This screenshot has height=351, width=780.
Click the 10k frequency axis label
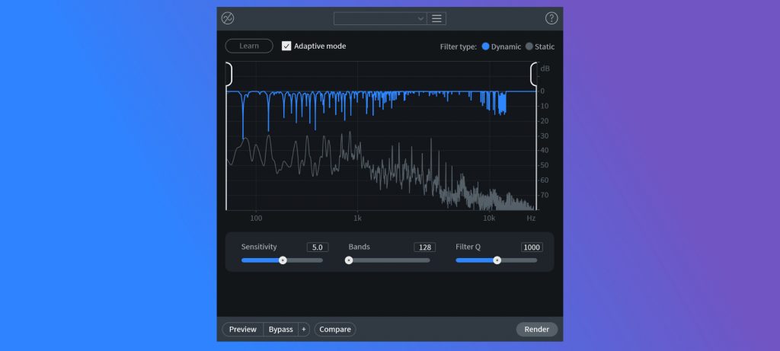tap(489, 219)
